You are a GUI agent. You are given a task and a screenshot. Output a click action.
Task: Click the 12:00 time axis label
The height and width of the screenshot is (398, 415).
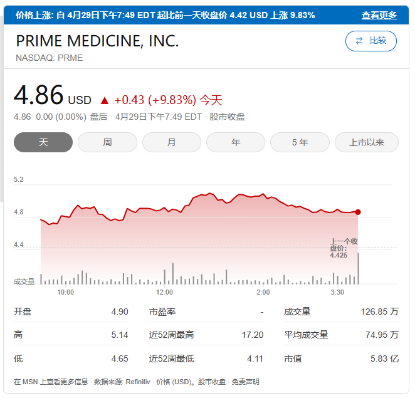[164, 292]
